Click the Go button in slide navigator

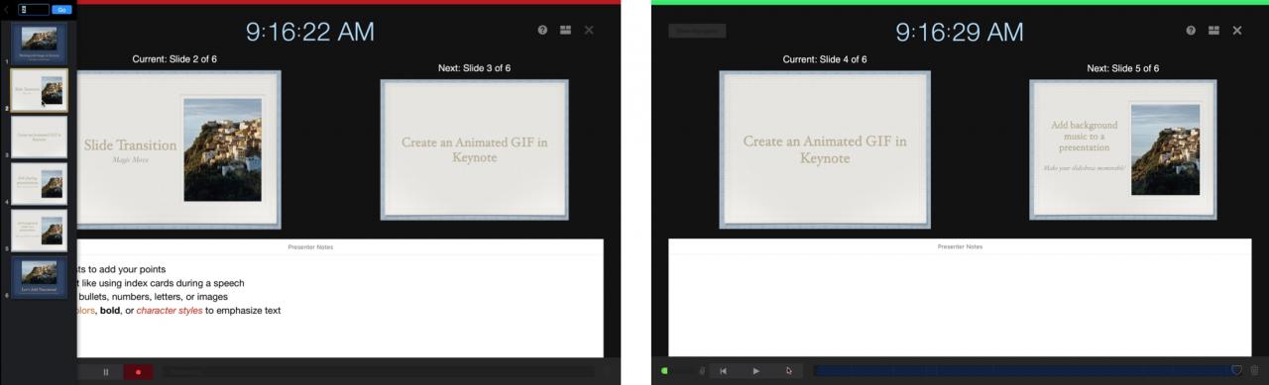coord(62,10)
